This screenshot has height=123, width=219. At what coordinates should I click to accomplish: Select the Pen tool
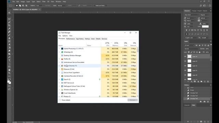tap(9, 57)
